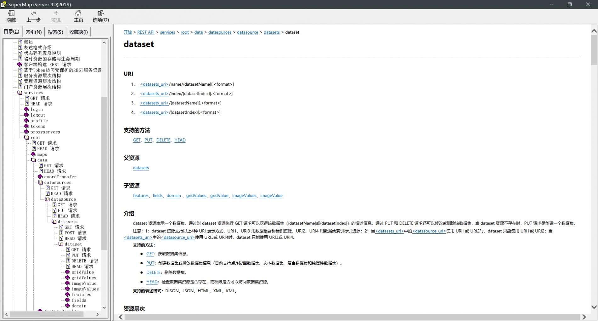Click the imageValues book icon
598x321 pixels.
click(x=68, y=289)
